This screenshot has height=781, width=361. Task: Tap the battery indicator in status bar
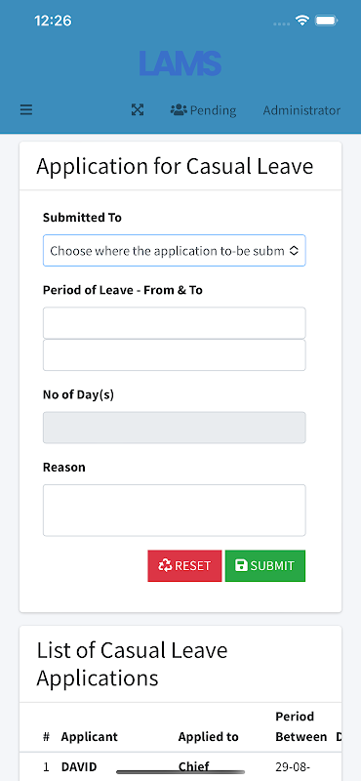pyautogui.click(x=327, y=21)
